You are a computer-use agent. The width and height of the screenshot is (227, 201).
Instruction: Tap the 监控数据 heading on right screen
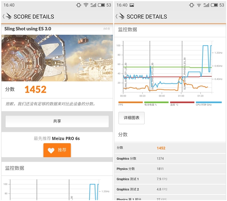click(x=127, y=30)
